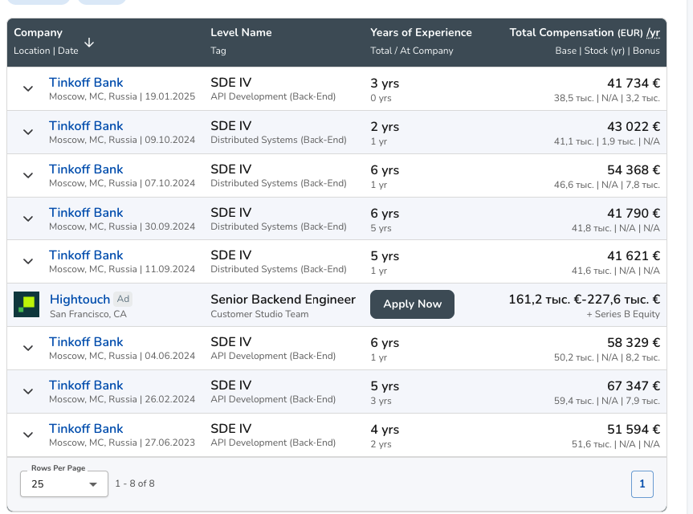
Task: Expand the Tinkoff Bank 09.10.2024 row
Action: click(x=28, y=132)
